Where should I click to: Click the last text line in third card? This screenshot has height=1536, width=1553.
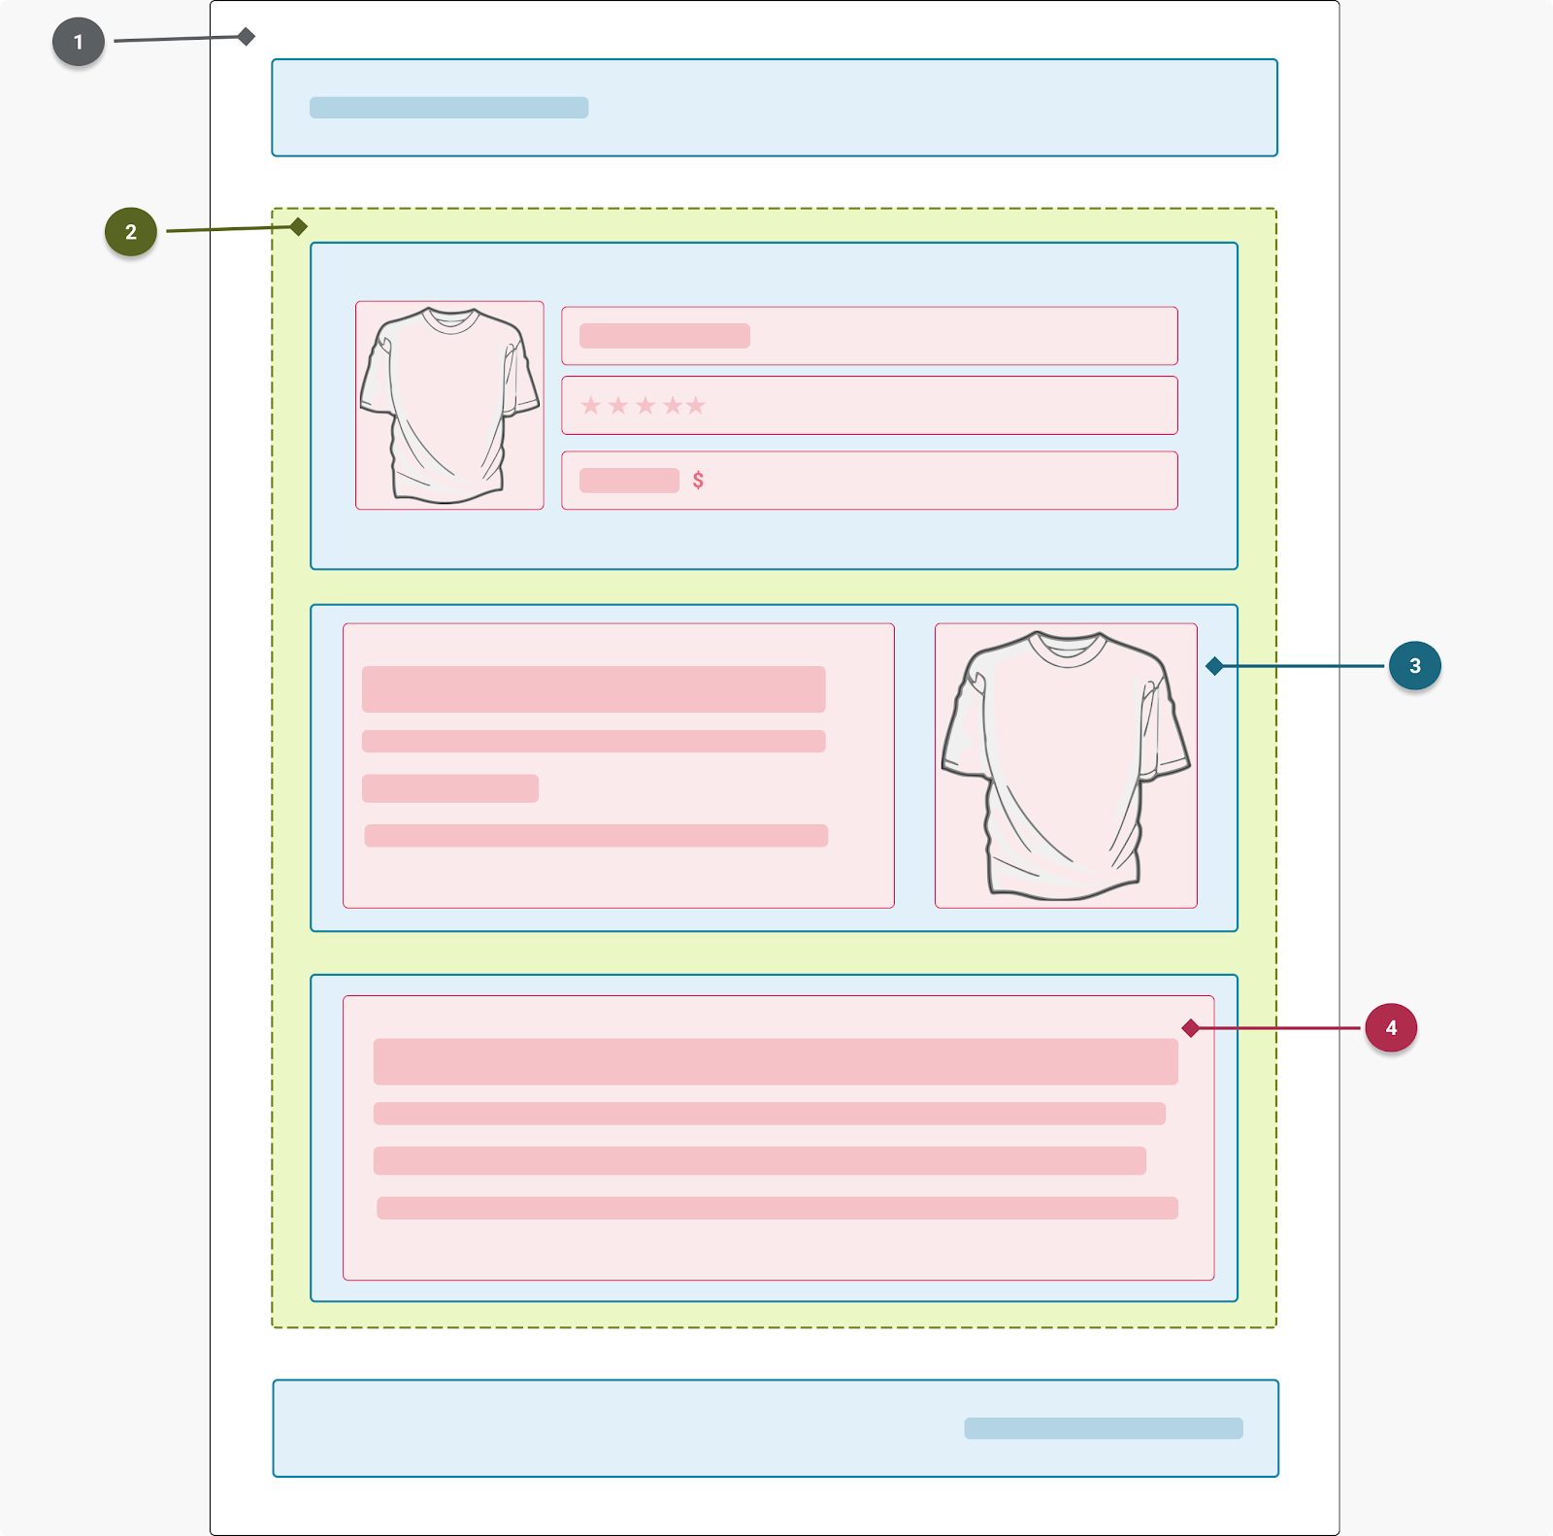tap(777, 1208)
